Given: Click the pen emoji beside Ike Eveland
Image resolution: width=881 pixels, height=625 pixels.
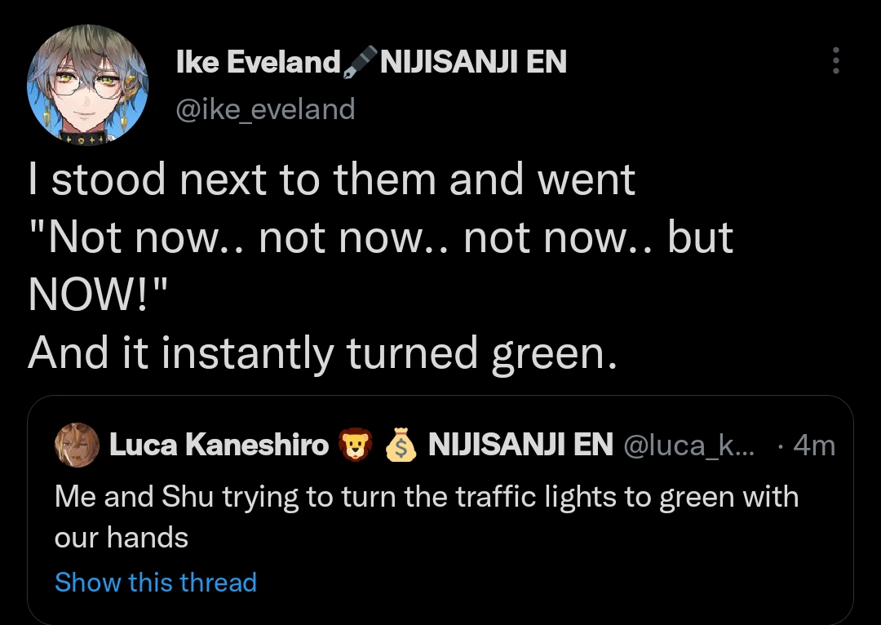Looking at the screenshot, I should point(360,62).
